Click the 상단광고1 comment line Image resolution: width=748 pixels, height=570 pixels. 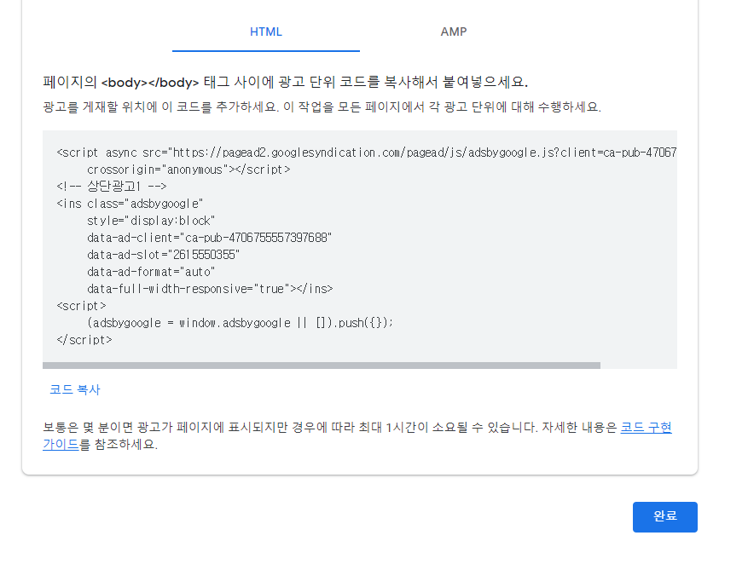(x=111, y=187)
